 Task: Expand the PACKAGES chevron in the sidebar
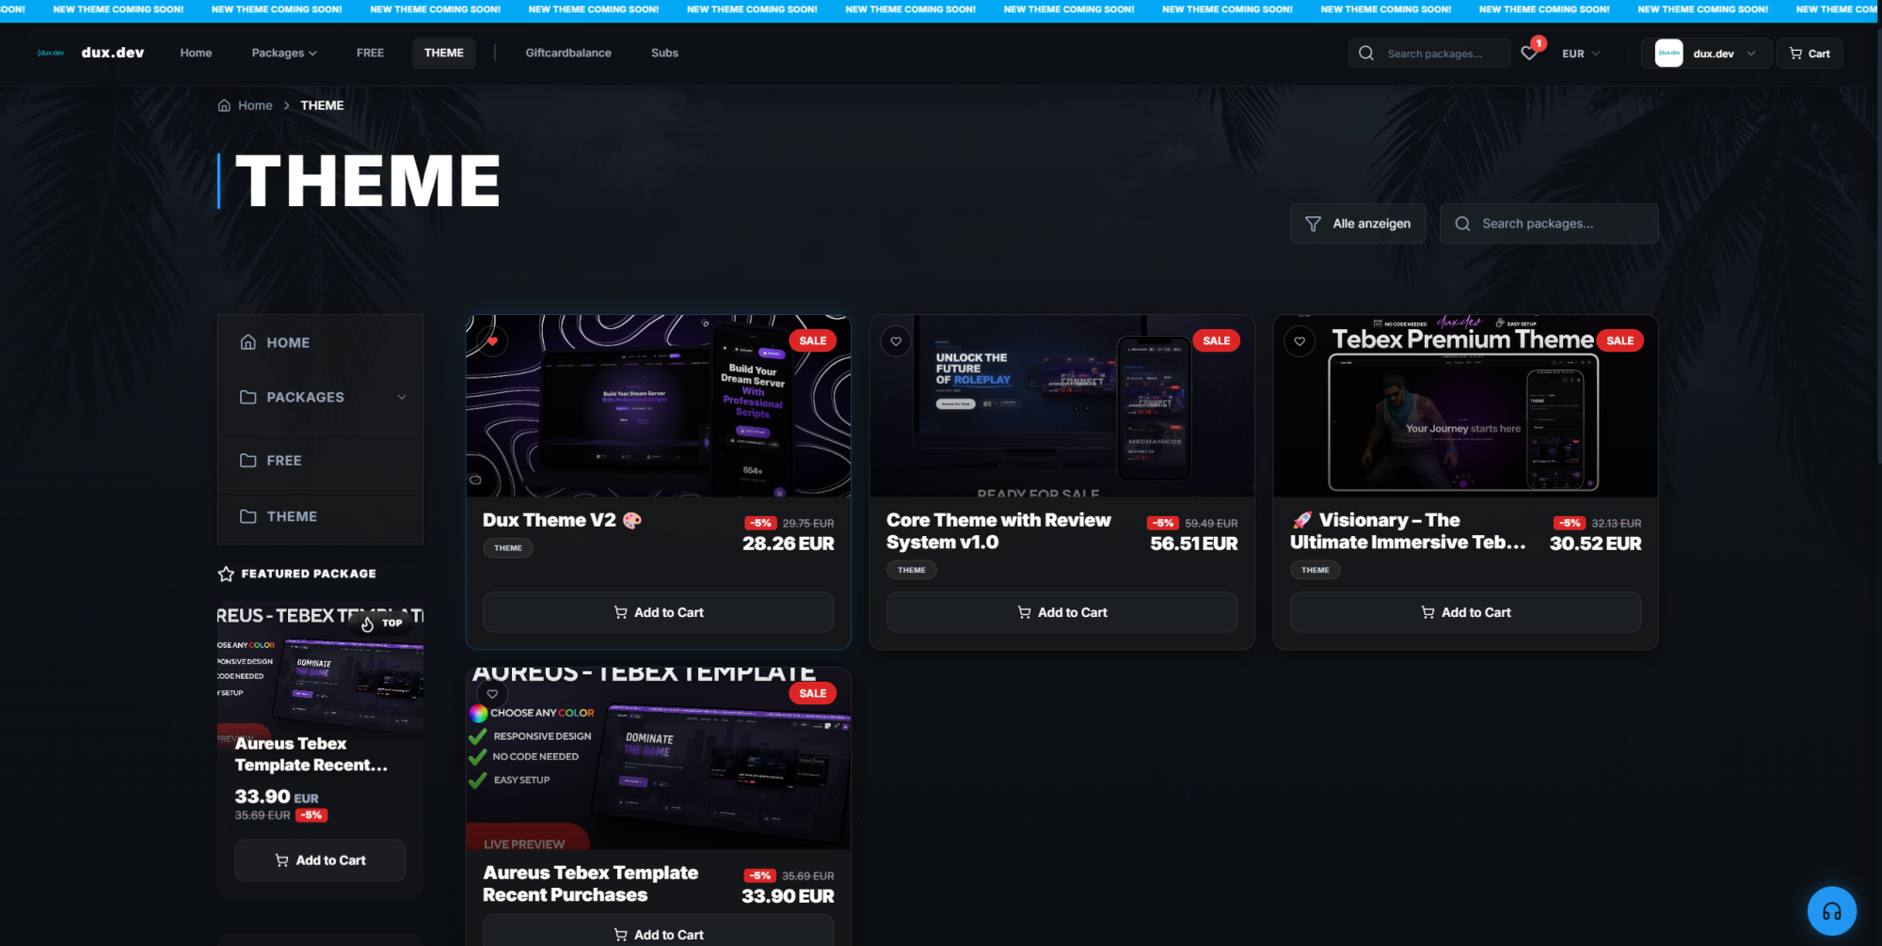pyautogui.click(x=402, y=397)
